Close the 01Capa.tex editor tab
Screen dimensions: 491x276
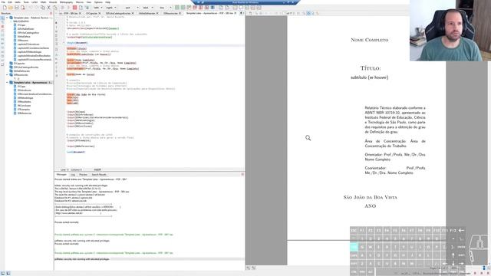click(100, 14)
